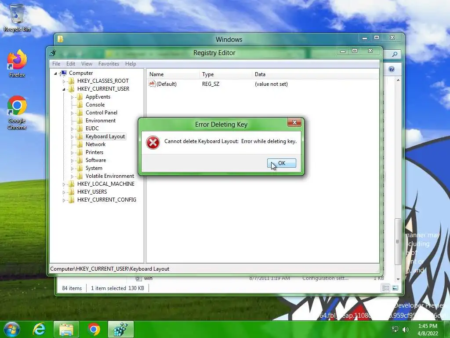Select the HKEY_CURRENT_CONFIG label
The height and width of the screenshot is (338, 450).
click(x=106, y=200)
